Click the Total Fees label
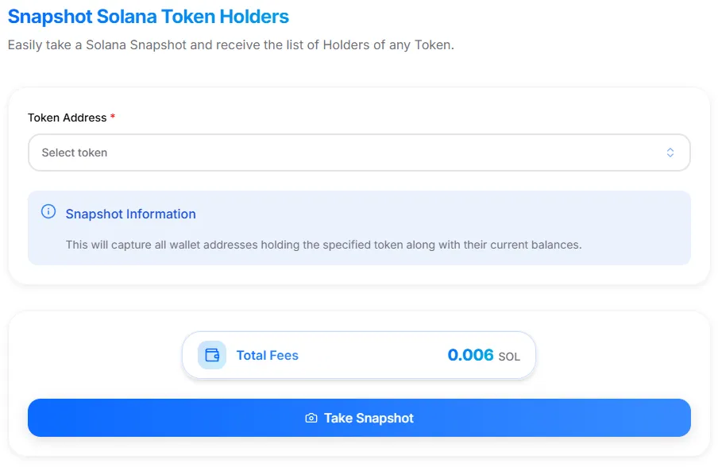Image resolution: width=718 pixels, height=467 pixels. click(x=267, y=355)
